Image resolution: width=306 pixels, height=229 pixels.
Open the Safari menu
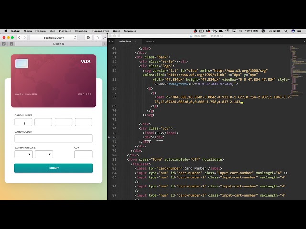[x=16, y=31]
